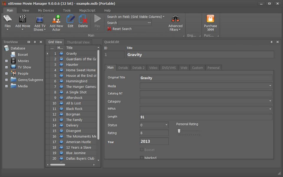Open the MagicScript ribbon tab
Screen dimensions: 283x177
[x=87, y=10]
